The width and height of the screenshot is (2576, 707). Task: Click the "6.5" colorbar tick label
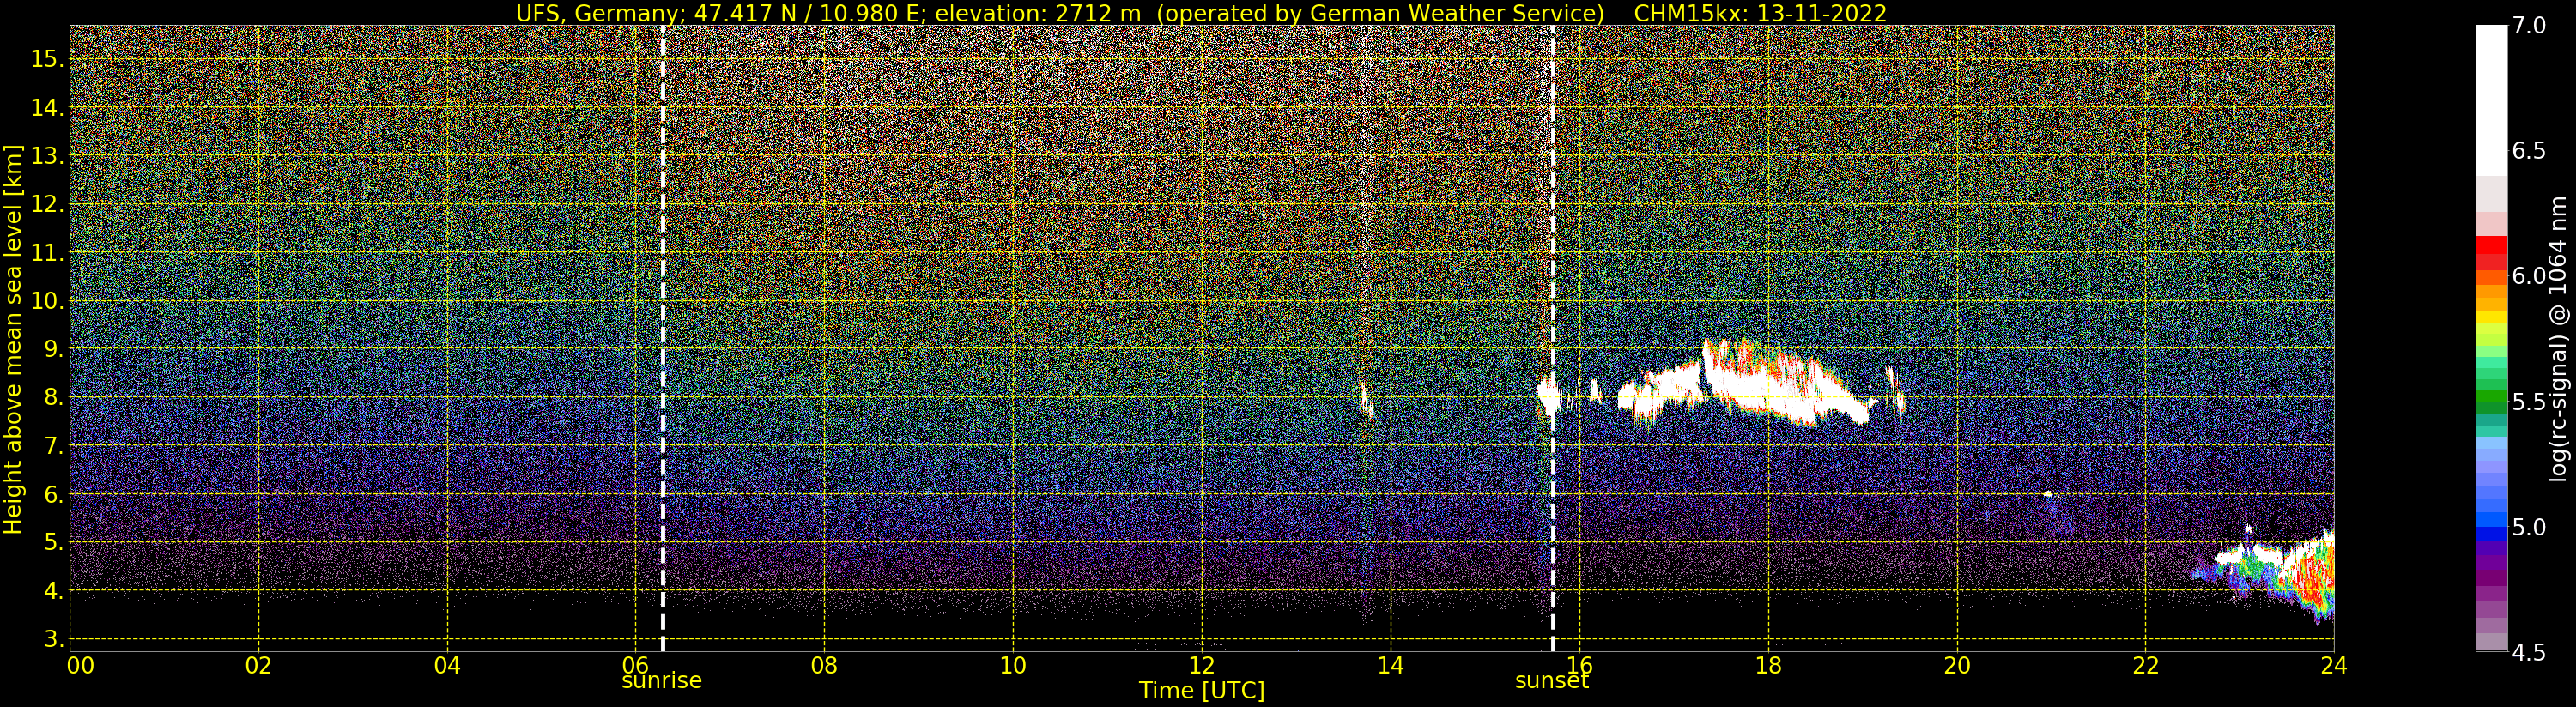point(2529,151)
